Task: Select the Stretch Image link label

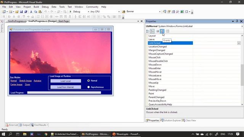Action: pyautogui.click(x=26, y=81)
